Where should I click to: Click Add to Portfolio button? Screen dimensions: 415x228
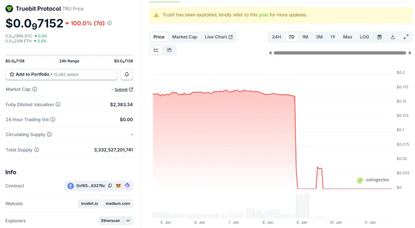click(x=61, y=75)
